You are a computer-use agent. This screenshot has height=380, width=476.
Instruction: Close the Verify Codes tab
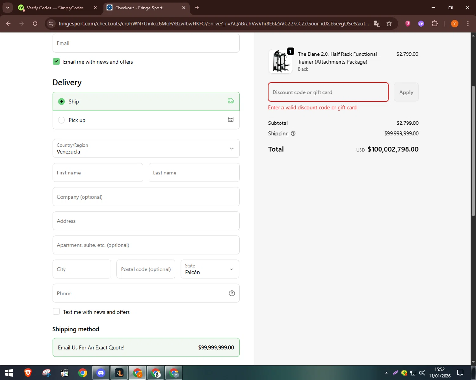[95, 8]
